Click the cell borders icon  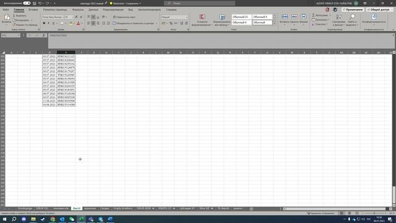click(x=62, y=24)
